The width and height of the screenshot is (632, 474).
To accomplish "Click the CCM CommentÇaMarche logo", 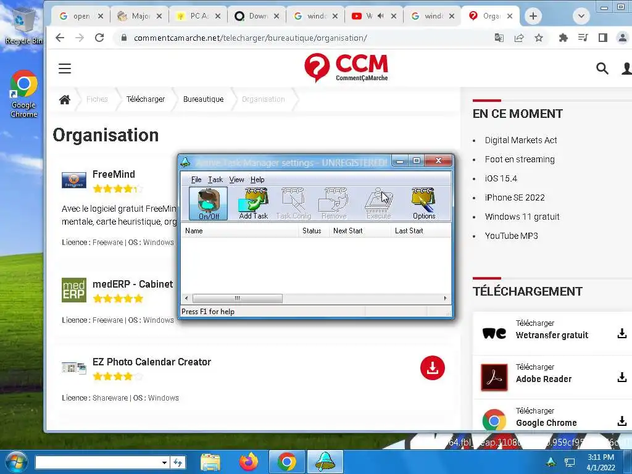I will click(346, 68).
